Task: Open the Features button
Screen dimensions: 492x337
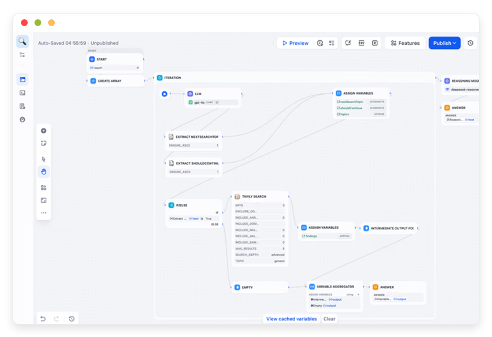Action: pos(405,43)
